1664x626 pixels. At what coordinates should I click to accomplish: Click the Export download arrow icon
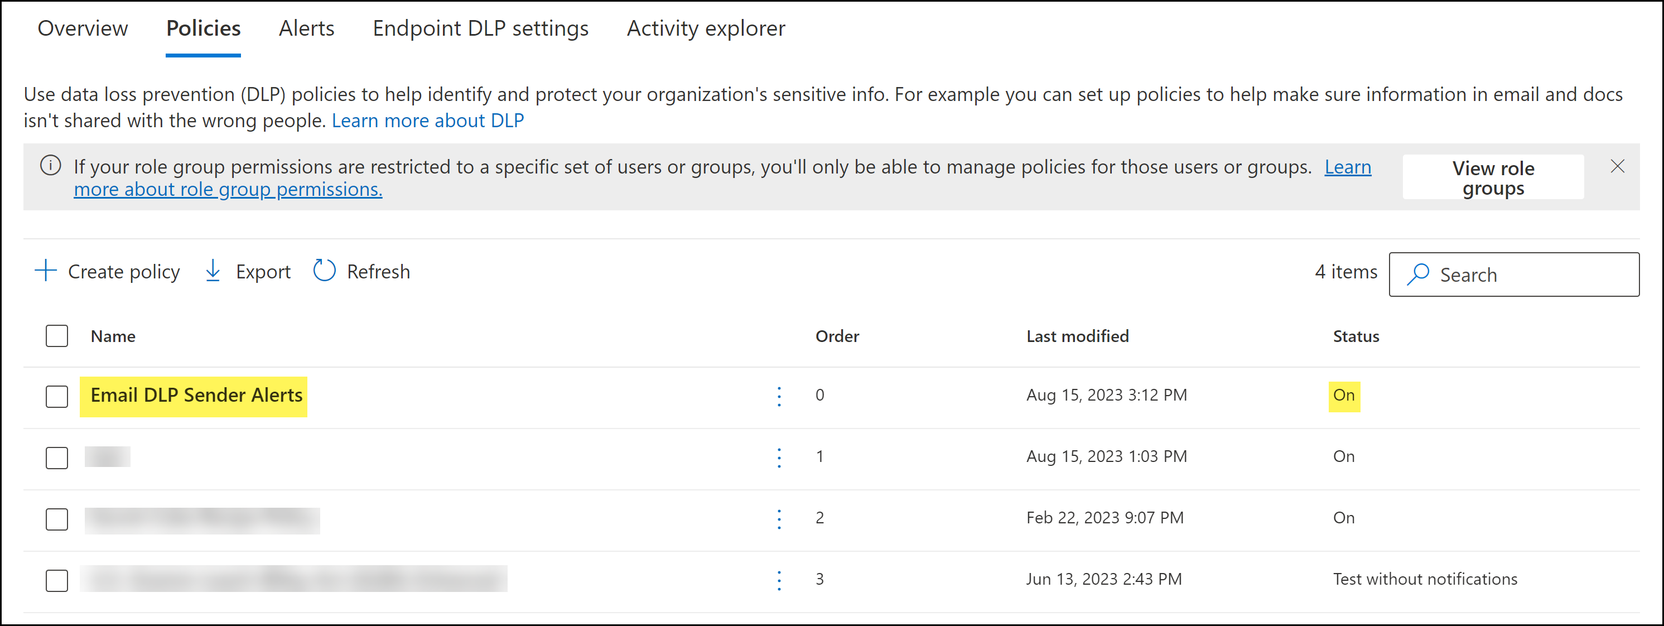[x=213, y=271]
